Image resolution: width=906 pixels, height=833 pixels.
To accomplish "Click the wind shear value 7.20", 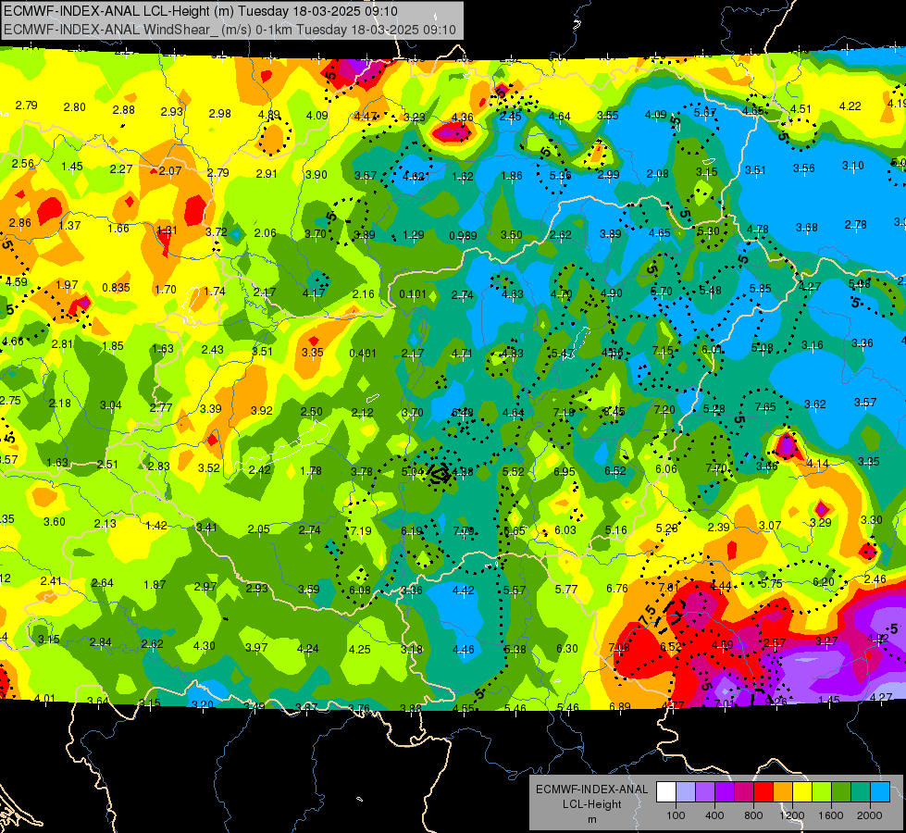I will click(x=664, y=409).
